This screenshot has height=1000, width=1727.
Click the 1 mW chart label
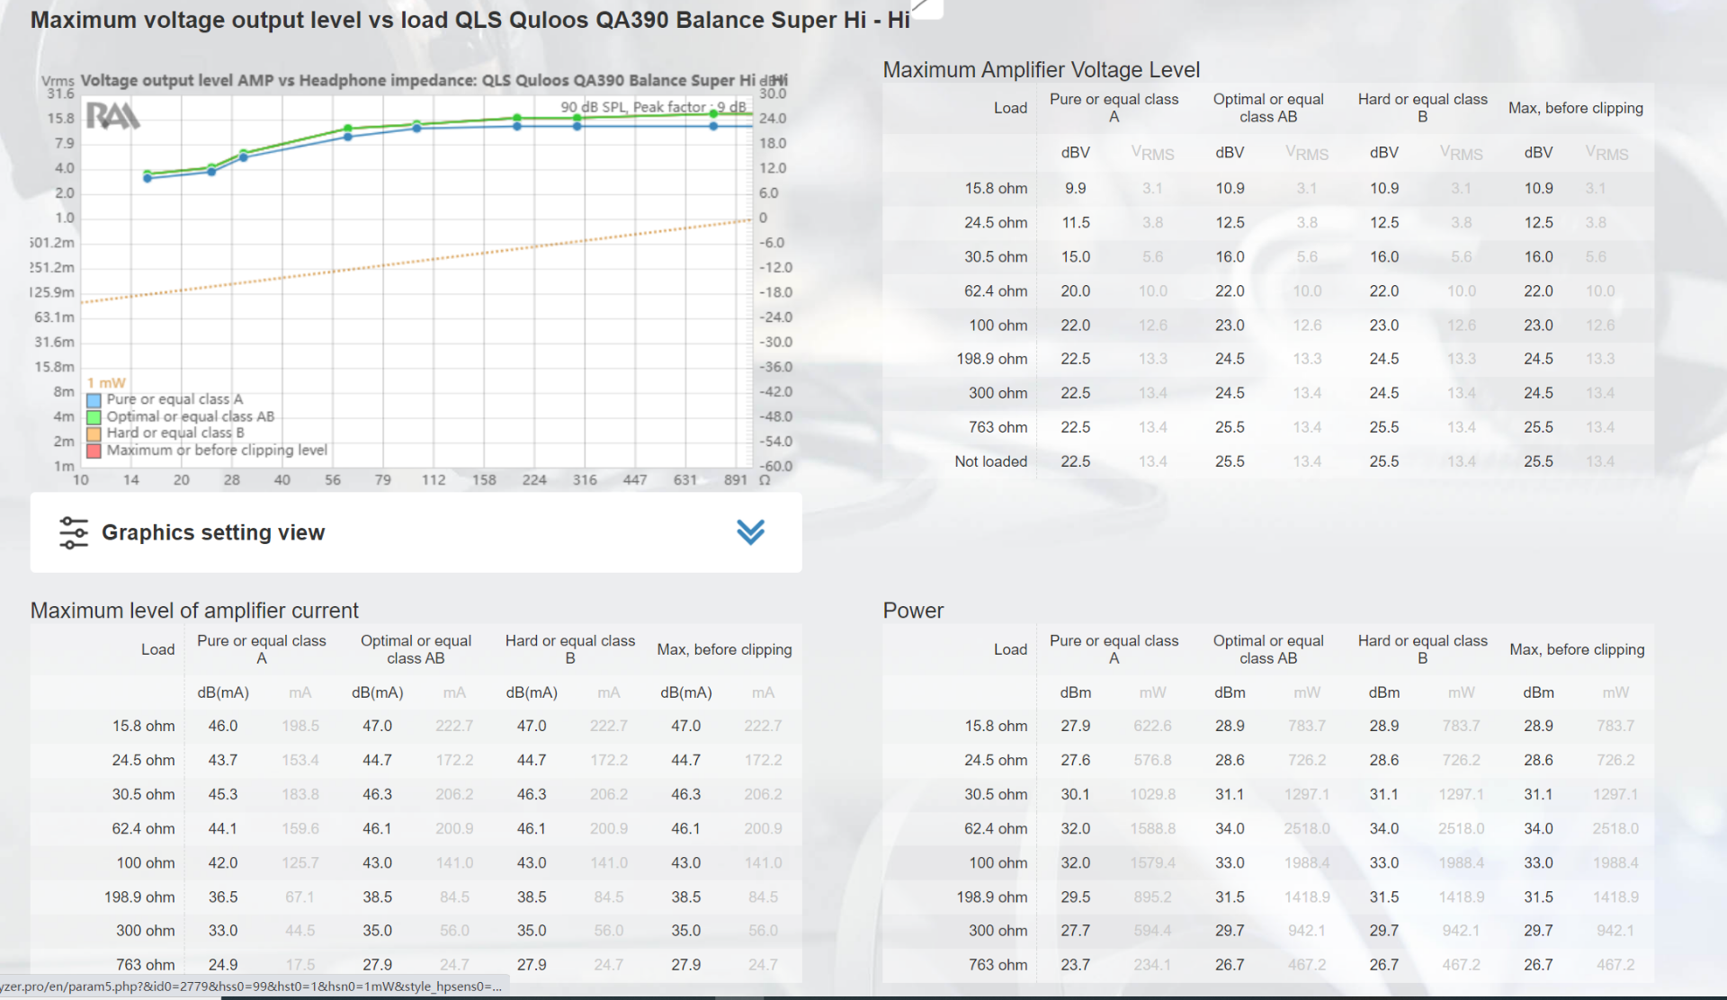coord(106,383)
